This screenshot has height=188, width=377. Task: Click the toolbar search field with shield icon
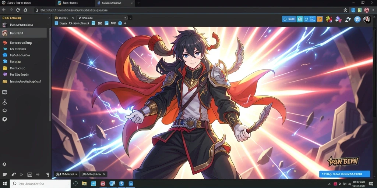click(102, 18)
